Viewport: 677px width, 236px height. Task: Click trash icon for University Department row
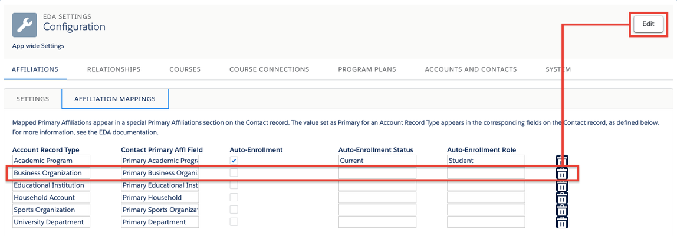pos(562,223)
